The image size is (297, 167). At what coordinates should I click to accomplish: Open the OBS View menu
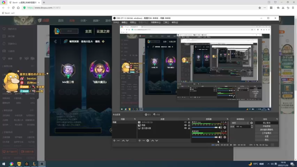point(133,22)
